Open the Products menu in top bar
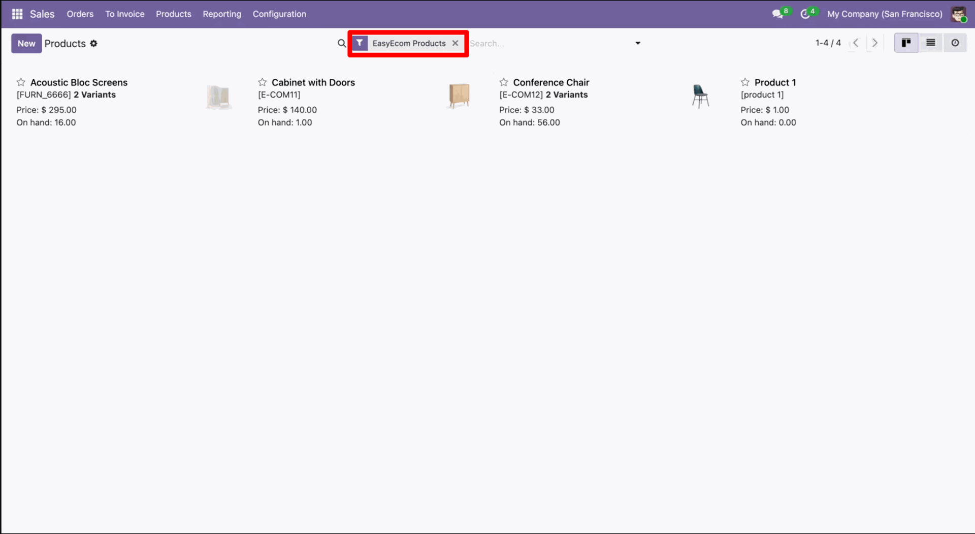This screenshot has height=534, width=975. coord(174,14)
